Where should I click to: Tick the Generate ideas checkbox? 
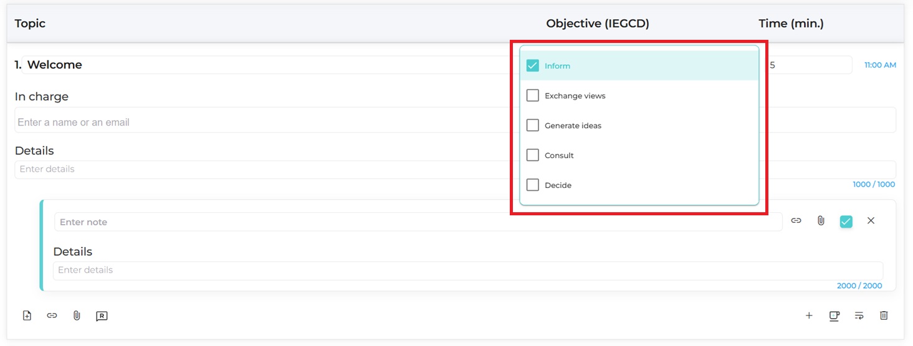point(532,126)
